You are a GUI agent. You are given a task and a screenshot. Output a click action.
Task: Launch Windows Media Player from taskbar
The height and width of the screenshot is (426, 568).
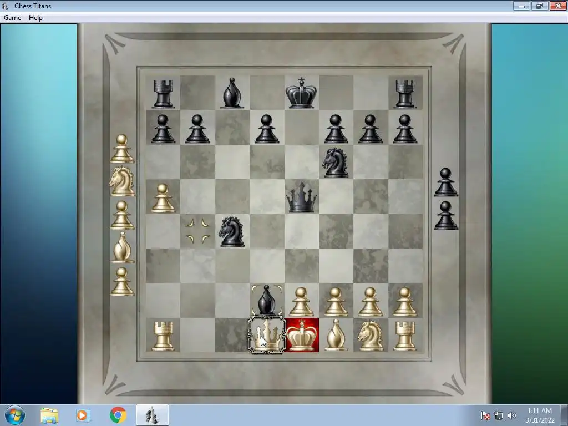(x=83, y=415)
